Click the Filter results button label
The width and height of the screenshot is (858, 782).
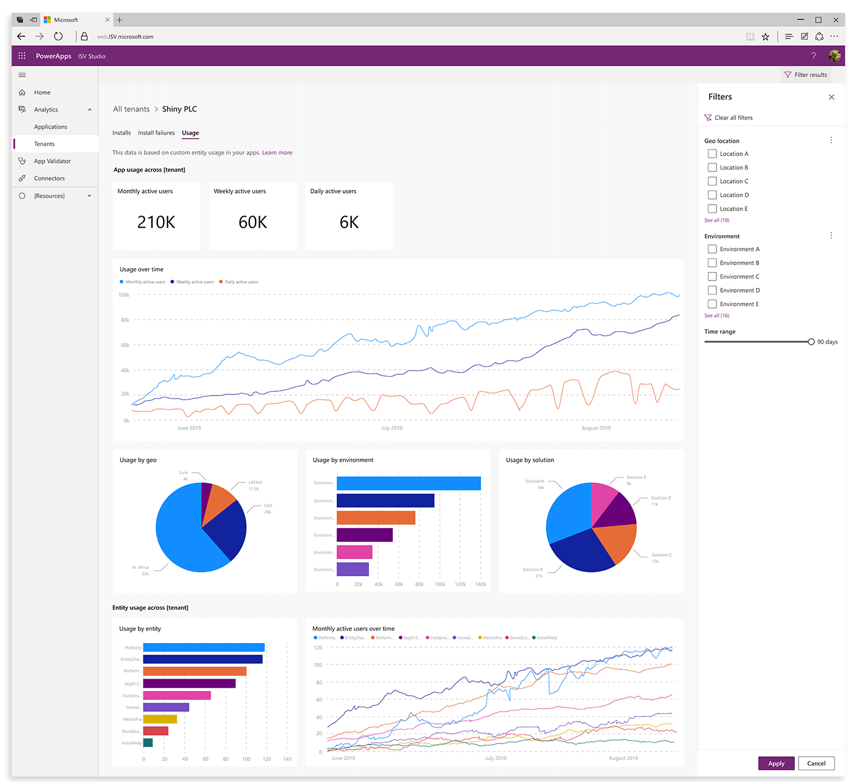point(811,75)
